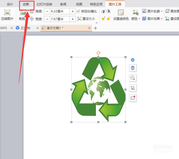
Task: Increase brightness sun icon
Action: pos(103,19)
